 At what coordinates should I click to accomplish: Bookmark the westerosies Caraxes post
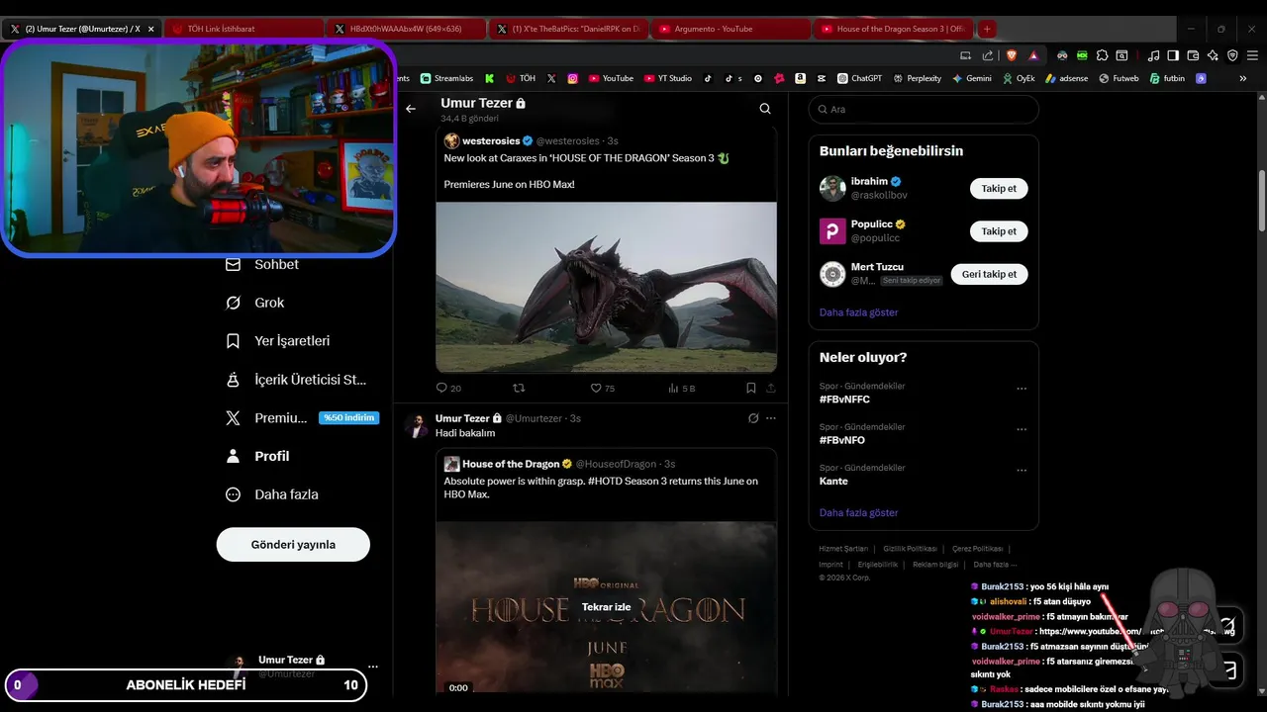[751, 389]
